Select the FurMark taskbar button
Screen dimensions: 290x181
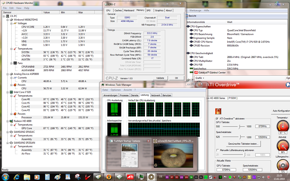[x=151, y=177]
